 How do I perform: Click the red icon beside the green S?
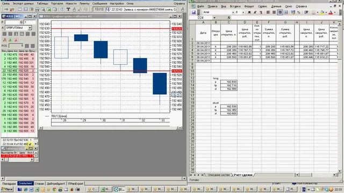click(x=16, y=40)
